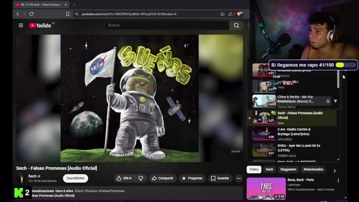The image size is (359, 202).
Task: Reload the page with the refresh icon
Action: [x=31, y=14]
